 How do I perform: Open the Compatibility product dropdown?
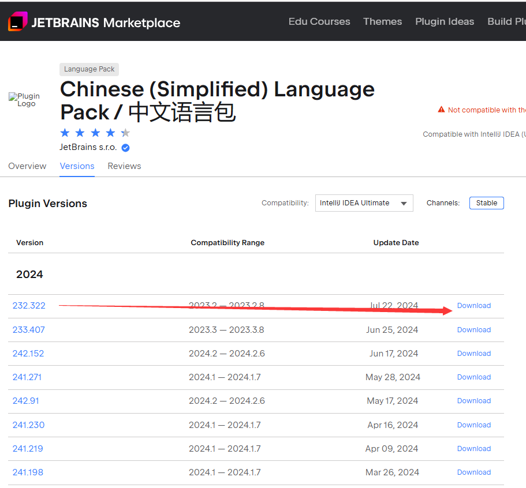click(x=364, y=203)
